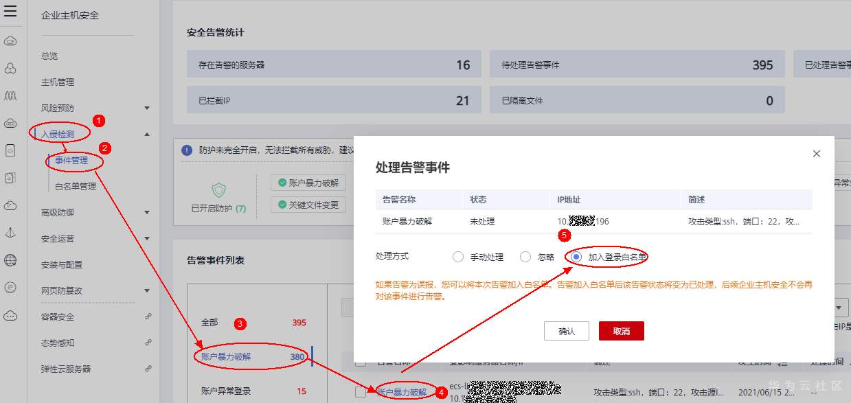Collapse the 入侵检测 menu arrow

tap(147, 134)
